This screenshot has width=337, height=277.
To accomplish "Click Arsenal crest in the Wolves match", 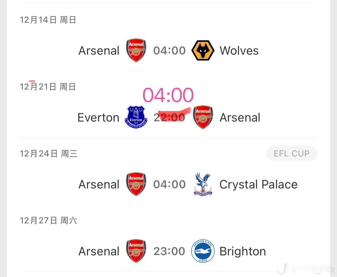I will pos(136,51).
